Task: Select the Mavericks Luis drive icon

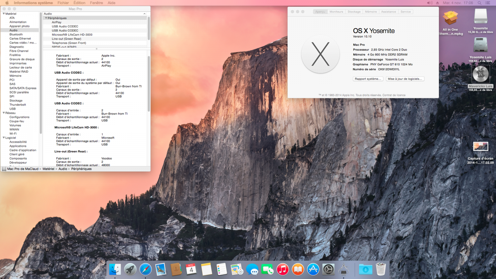Action: coord(480,74)
